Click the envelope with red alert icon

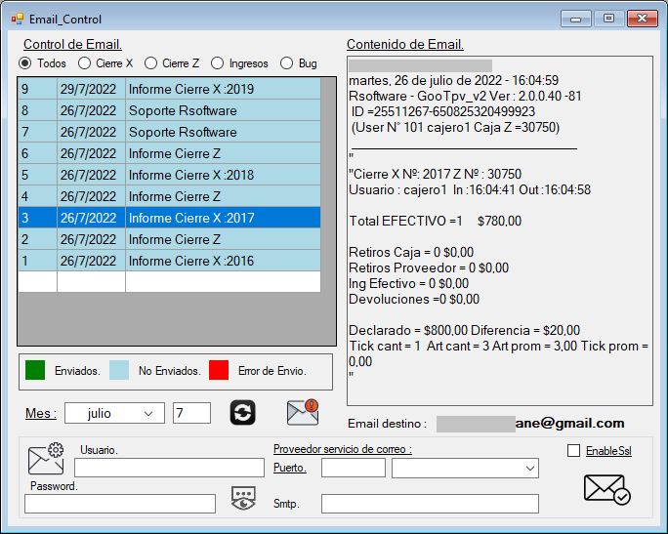click(303, 412)
